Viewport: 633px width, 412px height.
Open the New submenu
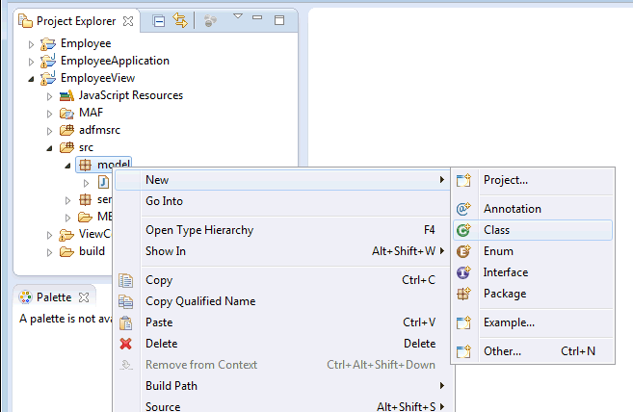point(282,180)
